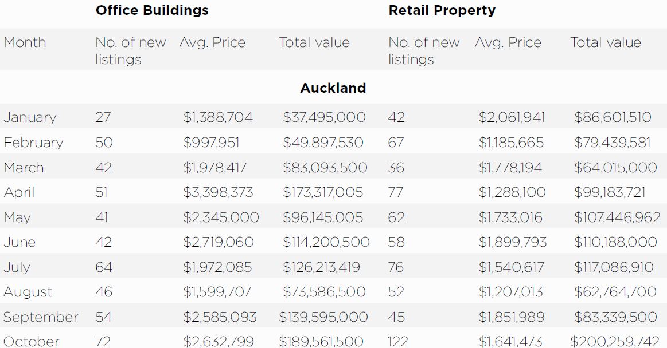Click June's office average price $2,719,060
Image resolution: width=667 pixels, height=348 pixels.
[x=219, y=242]
